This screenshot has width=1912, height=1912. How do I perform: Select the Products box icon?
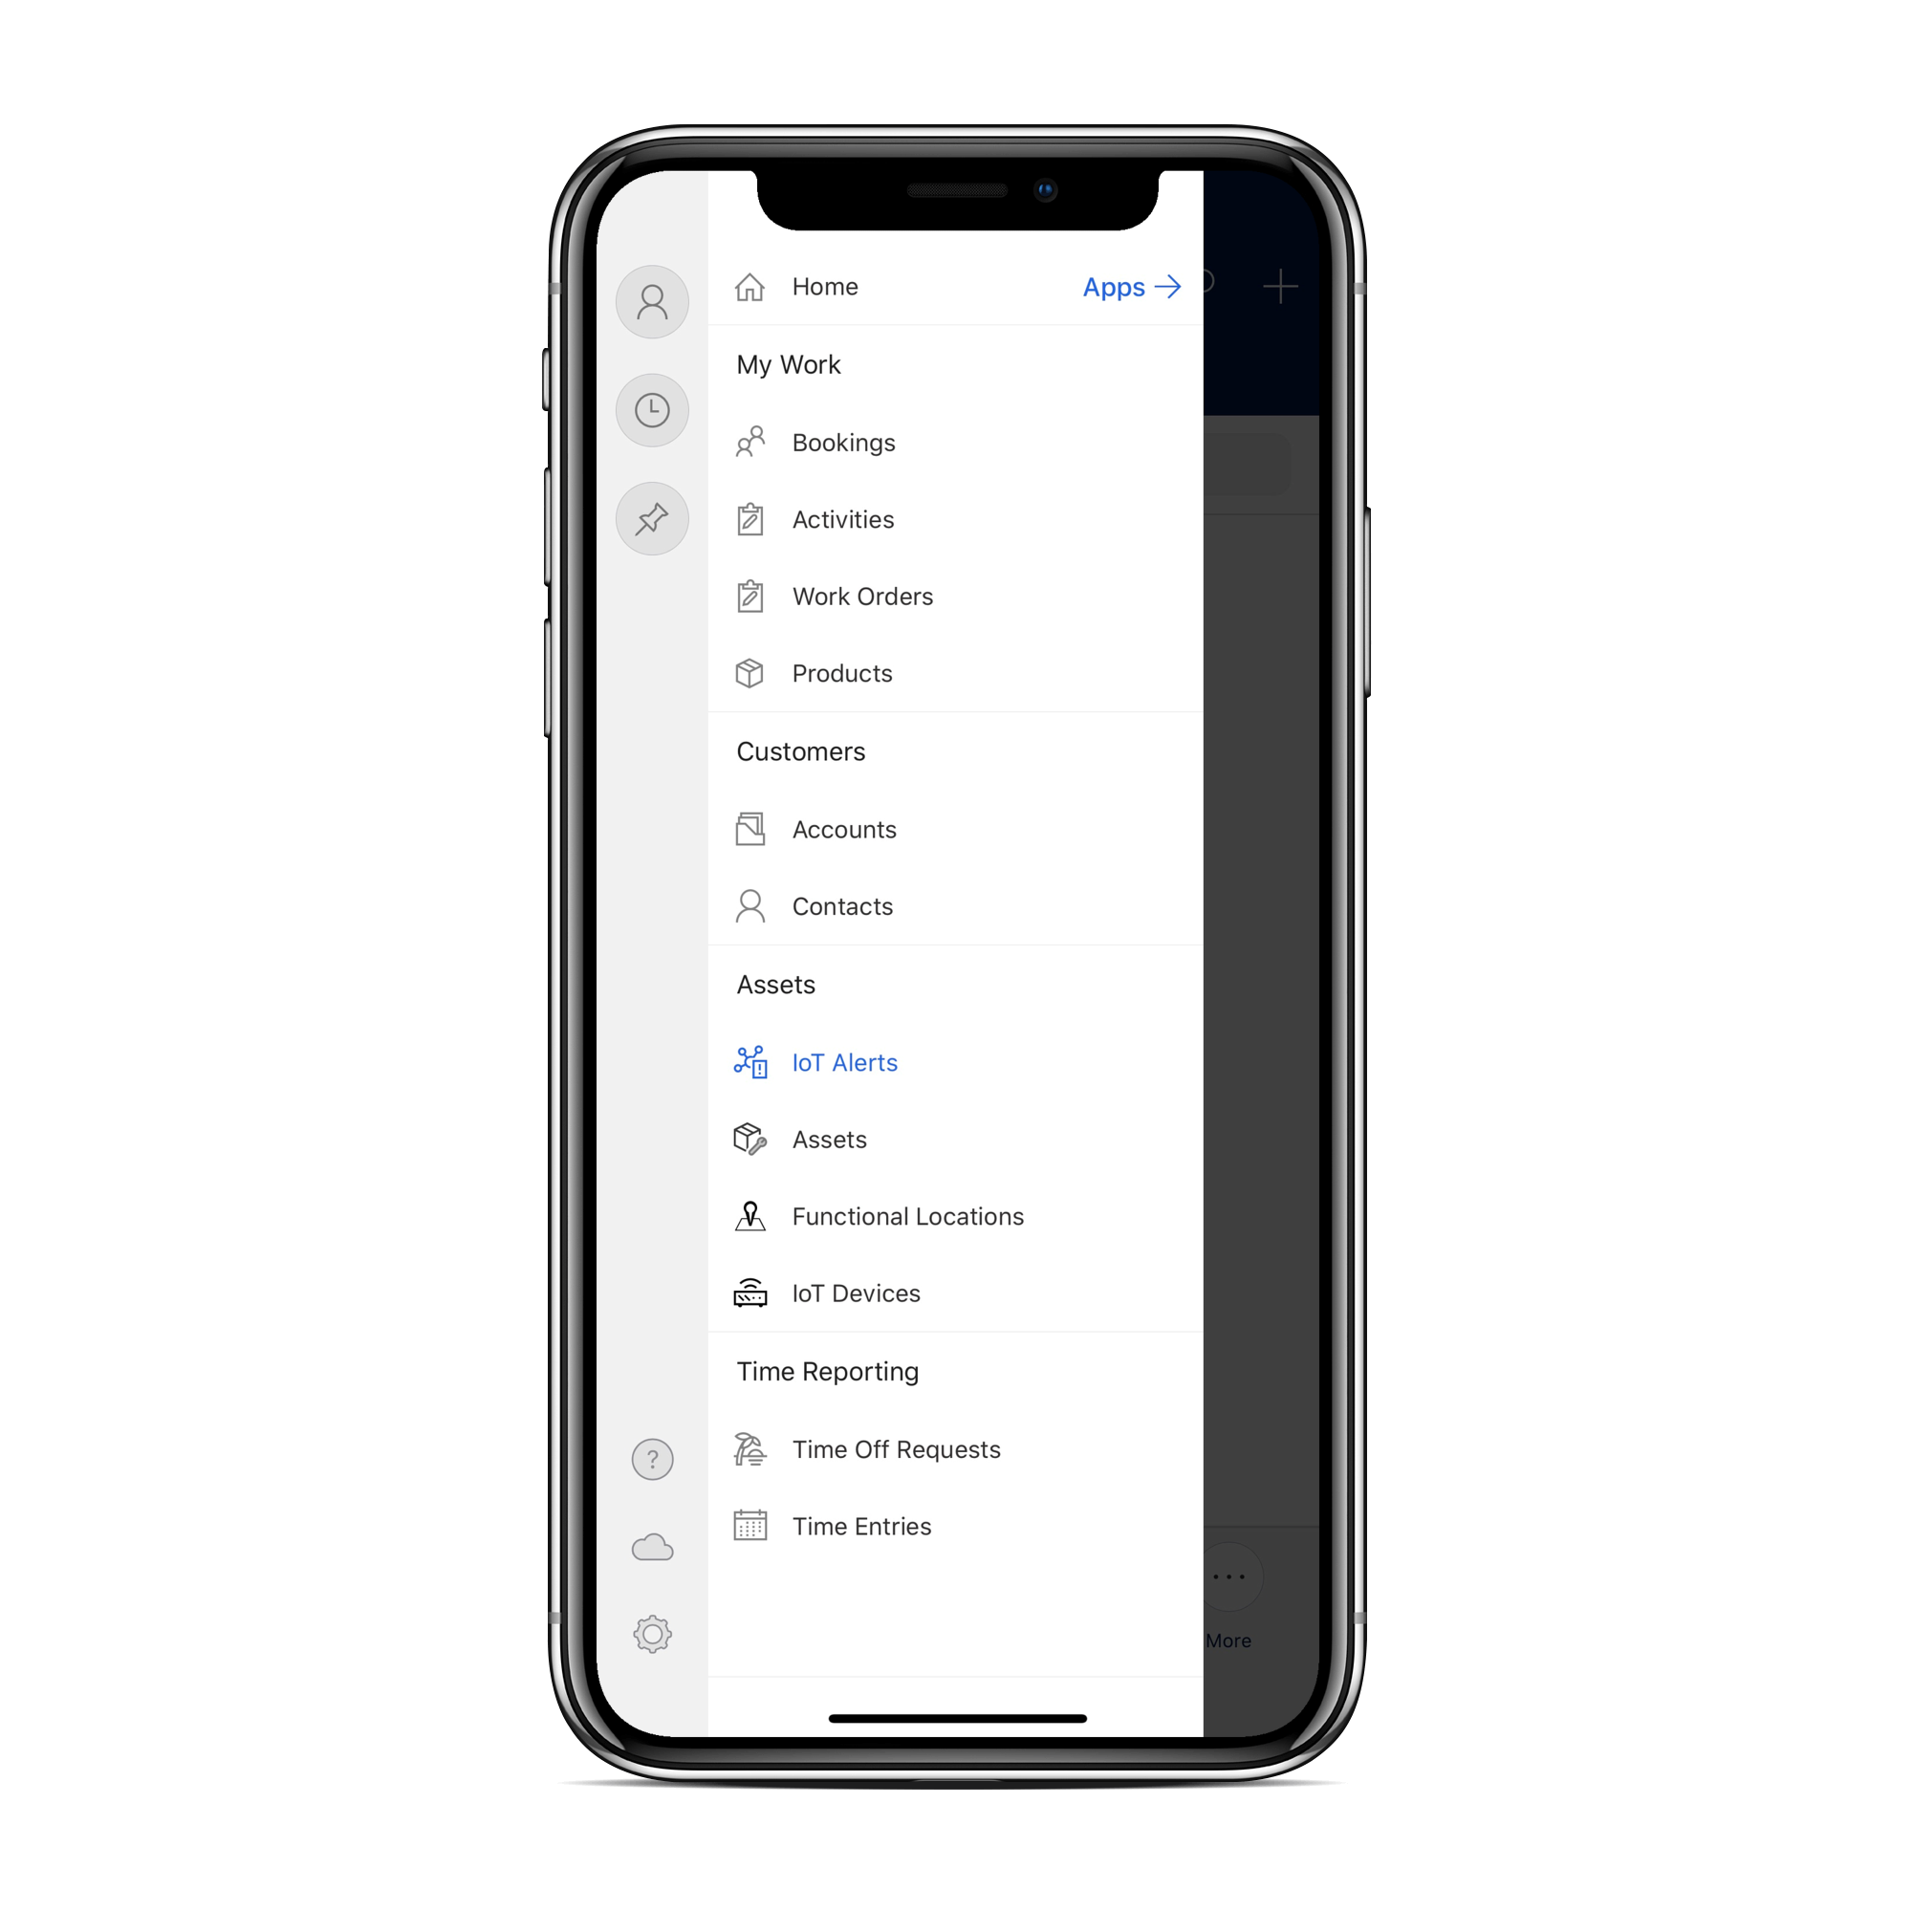(x=748, y=670)
